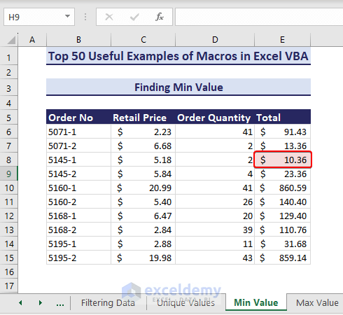Click the Name Box showing H9
Screen dimensions: 343x315
click(x=39, y=17)
